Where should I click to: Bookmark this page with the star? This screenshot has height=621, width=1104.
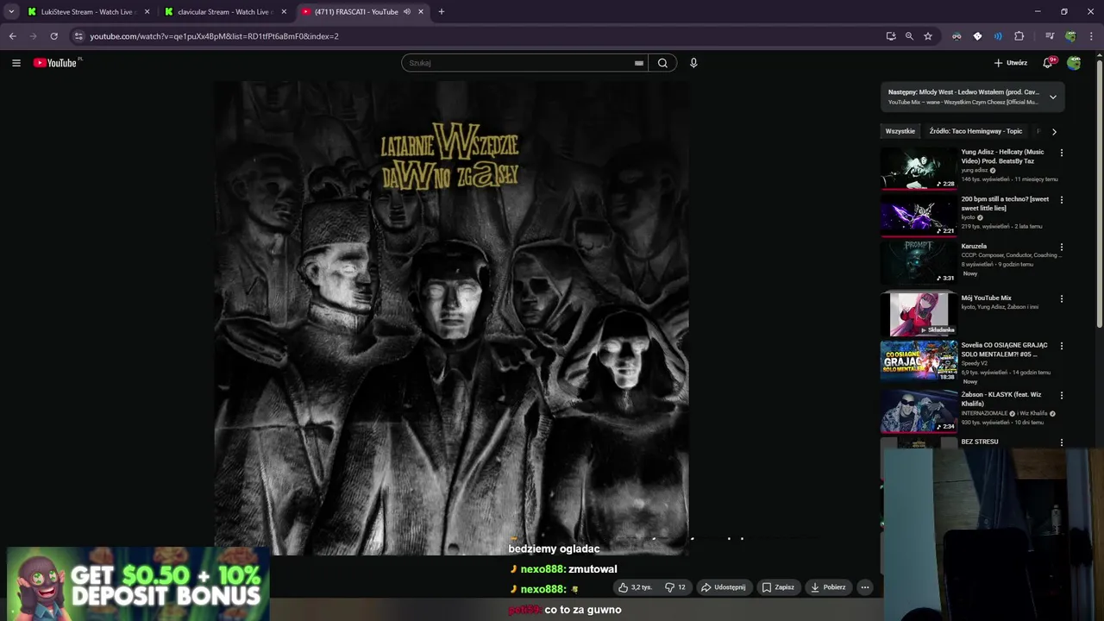click(928, 36)
